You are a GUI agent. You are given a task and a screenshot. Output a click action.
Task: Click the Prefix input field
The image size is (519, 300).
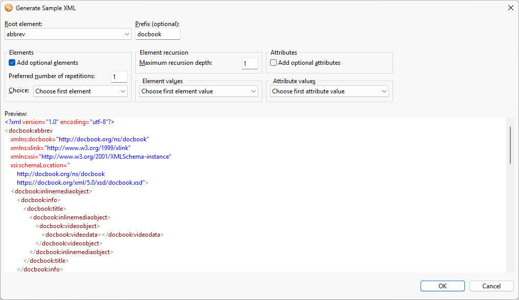coord(158,34)
